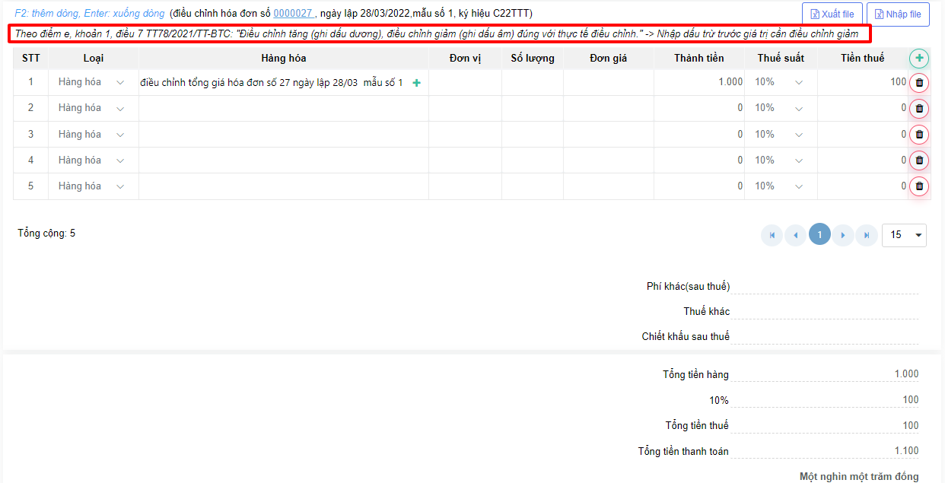
Task: Open invoice number 0000027 link
Action: [293, 14]
